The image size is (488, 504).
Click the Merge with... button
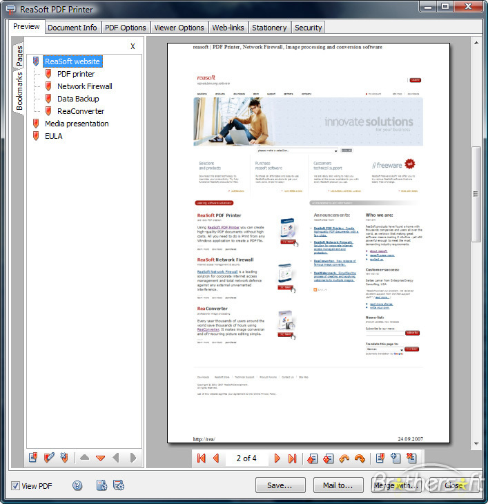[396, 485]
